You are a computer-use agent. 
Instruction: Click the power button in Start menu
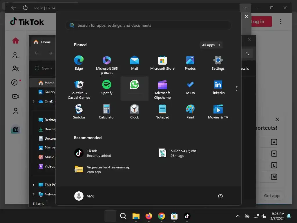(220, 196)
